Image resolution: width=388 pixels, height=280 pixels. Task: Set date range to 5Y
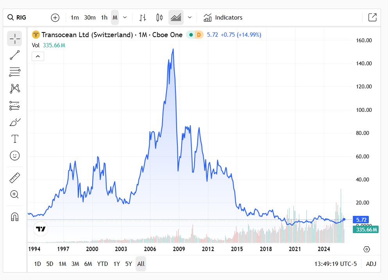[x=129, y=264]
